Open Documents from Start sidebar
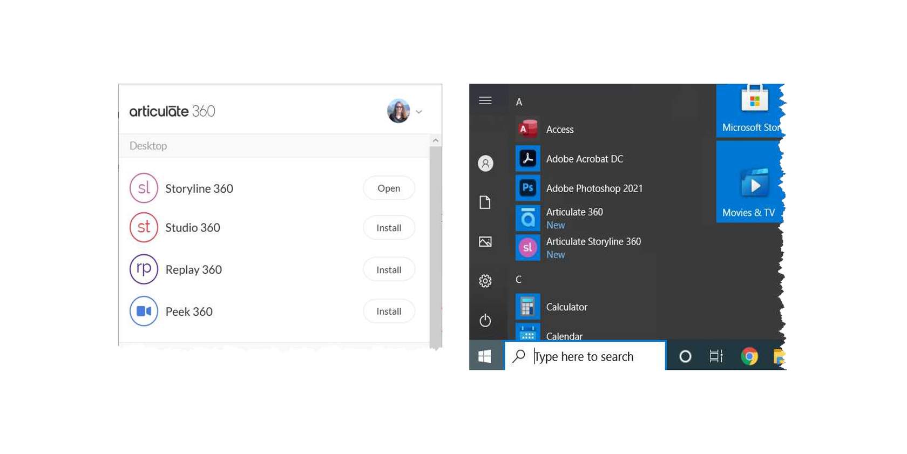 click(x=485, y=202)
